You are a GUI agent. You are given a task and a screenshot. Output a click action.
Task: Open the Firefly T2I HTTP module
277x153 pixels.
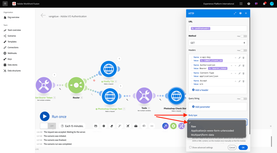109,69
